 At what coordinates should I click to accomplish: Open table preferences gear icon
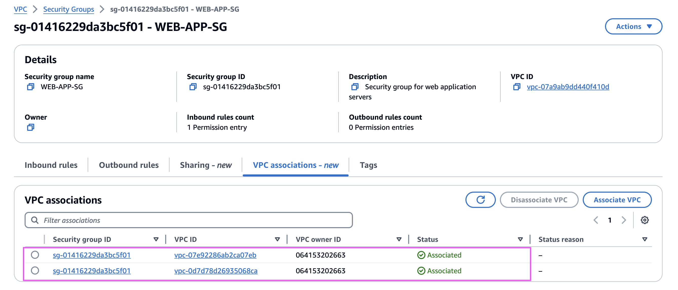[x=644, y=220]
